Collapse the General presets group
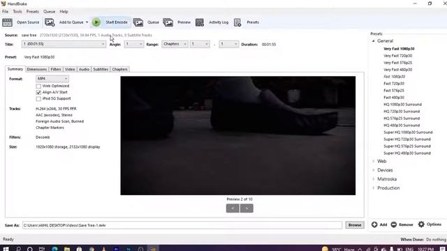The height and width of the screenshot is (251, 447). click(x=373, y=41)
